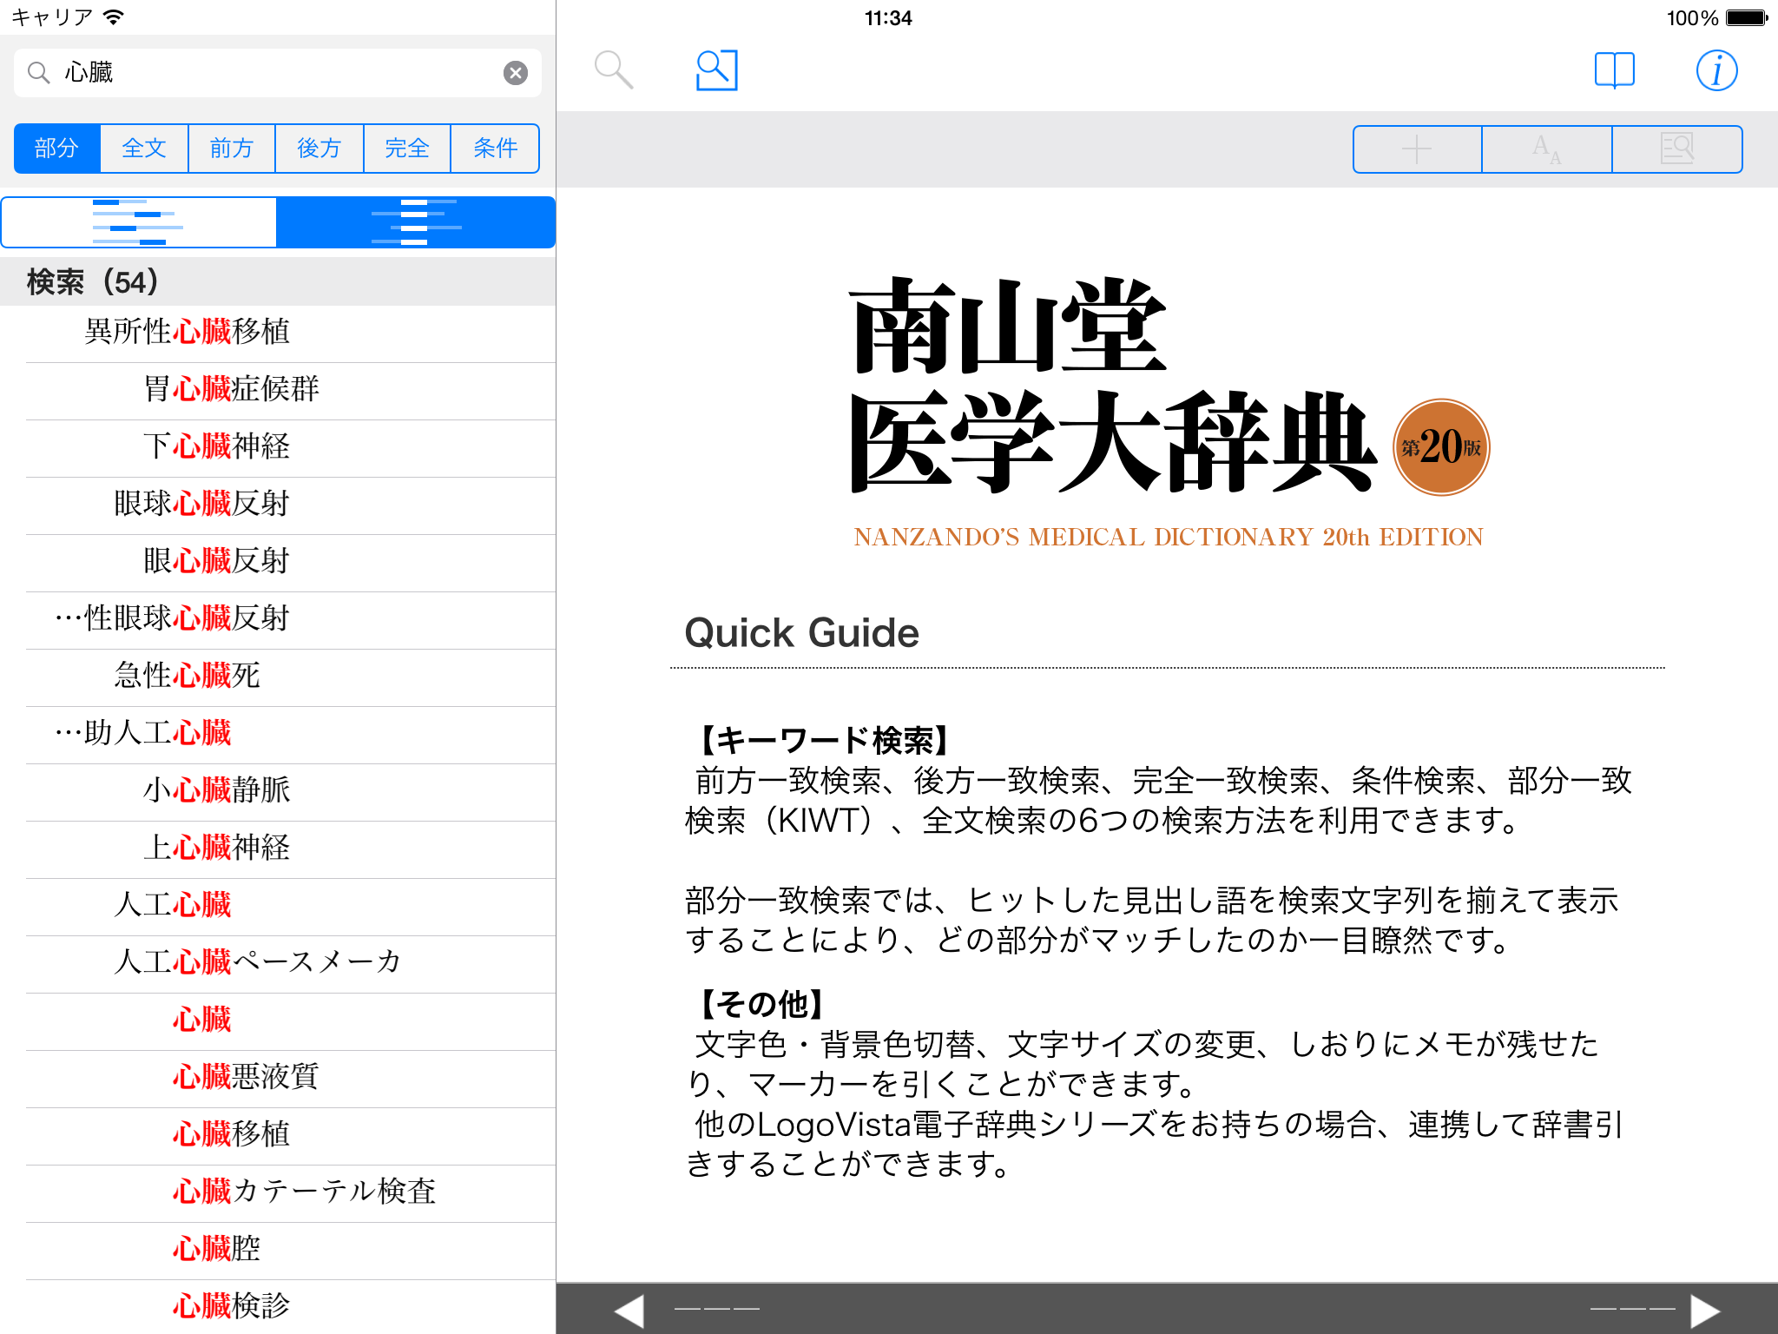The width and height of the screenshot is (1778, 1334).
Task: Open the bookmarks book icon
Action: (1614, 70)
